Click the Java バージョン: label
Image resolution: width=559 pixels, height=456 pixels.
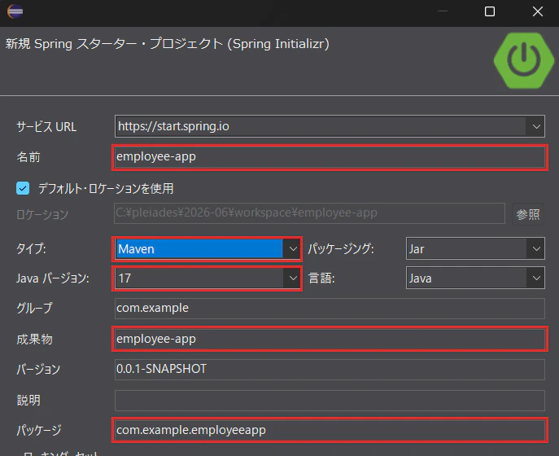pyautogui.click(x=53, y=278)
